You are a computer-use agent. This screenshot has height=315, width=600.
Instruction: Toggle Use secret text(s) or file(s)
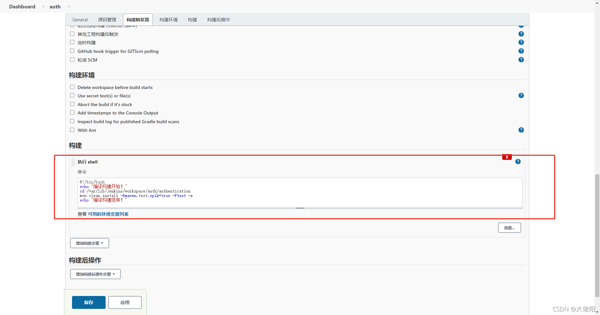point(72,95)
